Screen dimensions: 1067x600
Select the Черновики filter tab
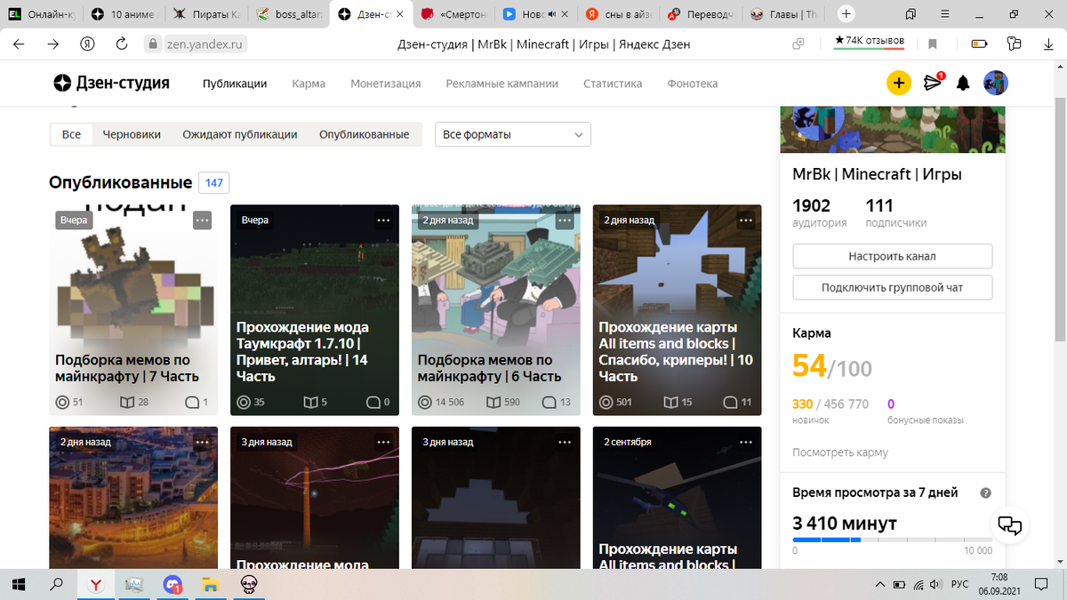click(x=132, y=134)
